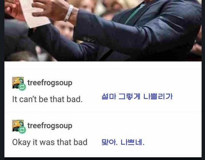The width and height of the screenshot is (205, 160).
Task: Click the white wristband in the photo
Action: click(x=69, y=13)
